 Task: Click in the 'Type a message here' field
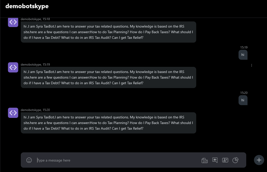(x=115, y=160)
